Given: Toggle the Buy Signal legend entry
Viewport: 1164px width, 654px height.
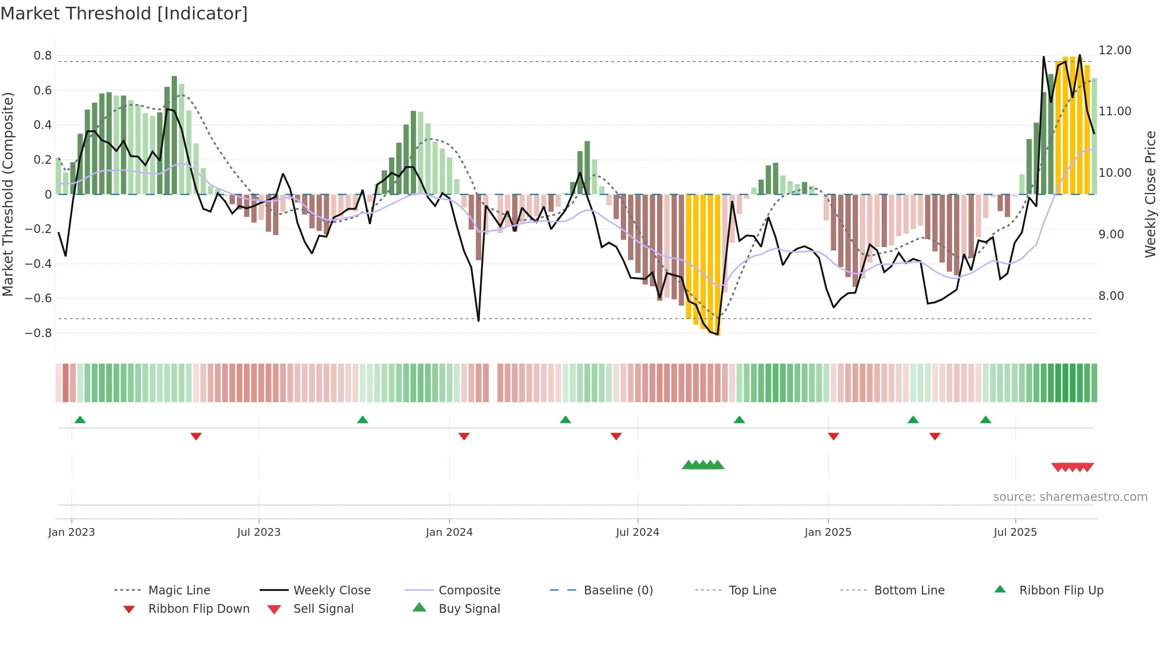Looking at the screenshot, I should point(456,608).
